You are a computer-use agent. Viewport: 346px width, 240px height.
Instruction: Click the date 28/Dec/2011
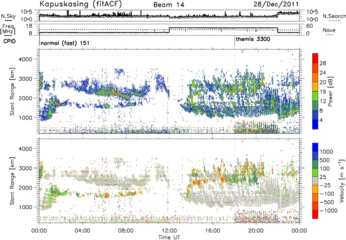pos(276,4)
